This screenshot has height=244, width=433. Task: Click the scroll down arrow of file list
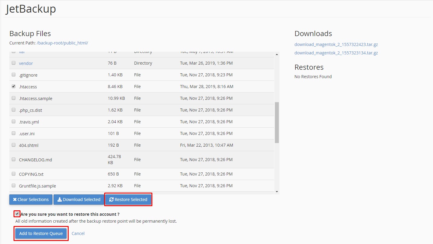click(x=277, y=192)
